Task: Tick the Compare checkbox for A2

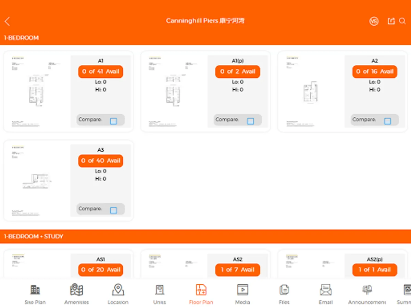Action: (387, 121)
